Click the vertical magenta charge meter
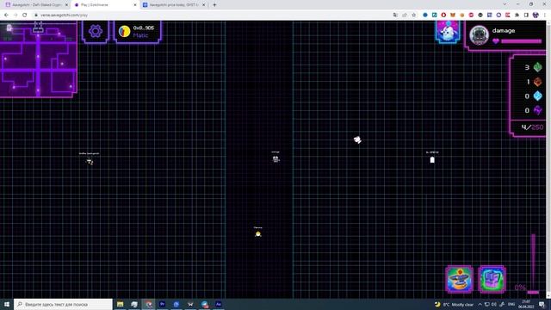Image resolution: width=551 pixels, height=310 pixels. 533,263
